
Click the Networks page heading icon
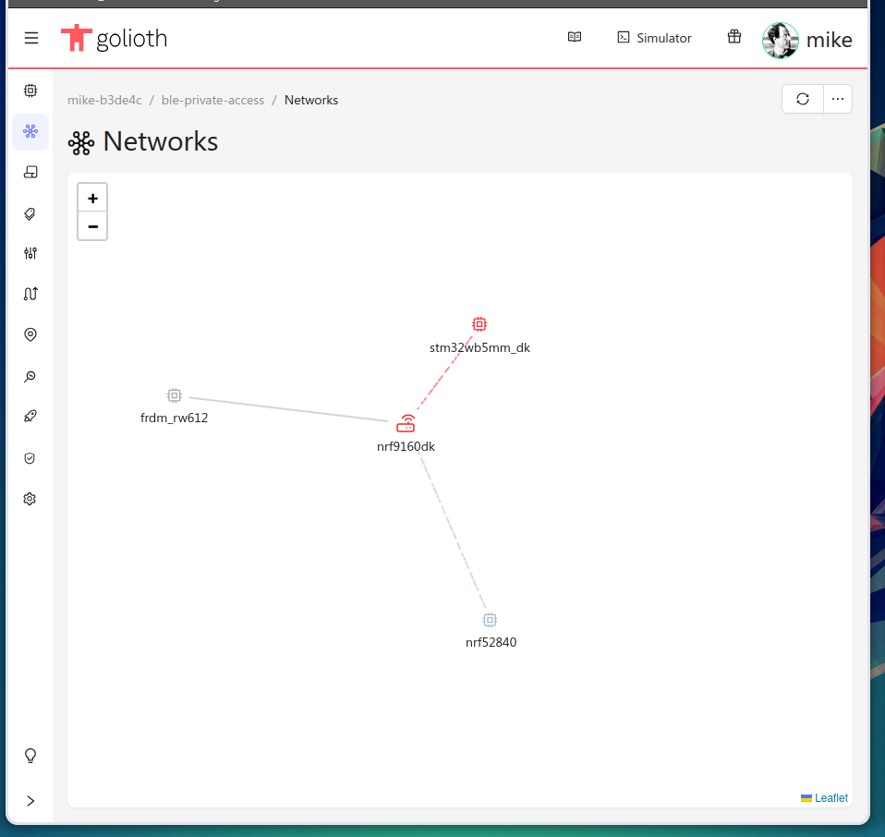(x=80, y=143)
